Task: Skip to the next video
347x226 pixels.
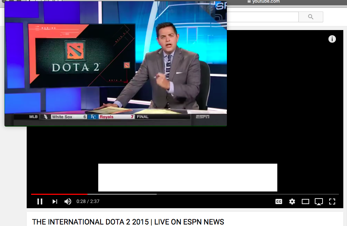Action: pos(54,202)
